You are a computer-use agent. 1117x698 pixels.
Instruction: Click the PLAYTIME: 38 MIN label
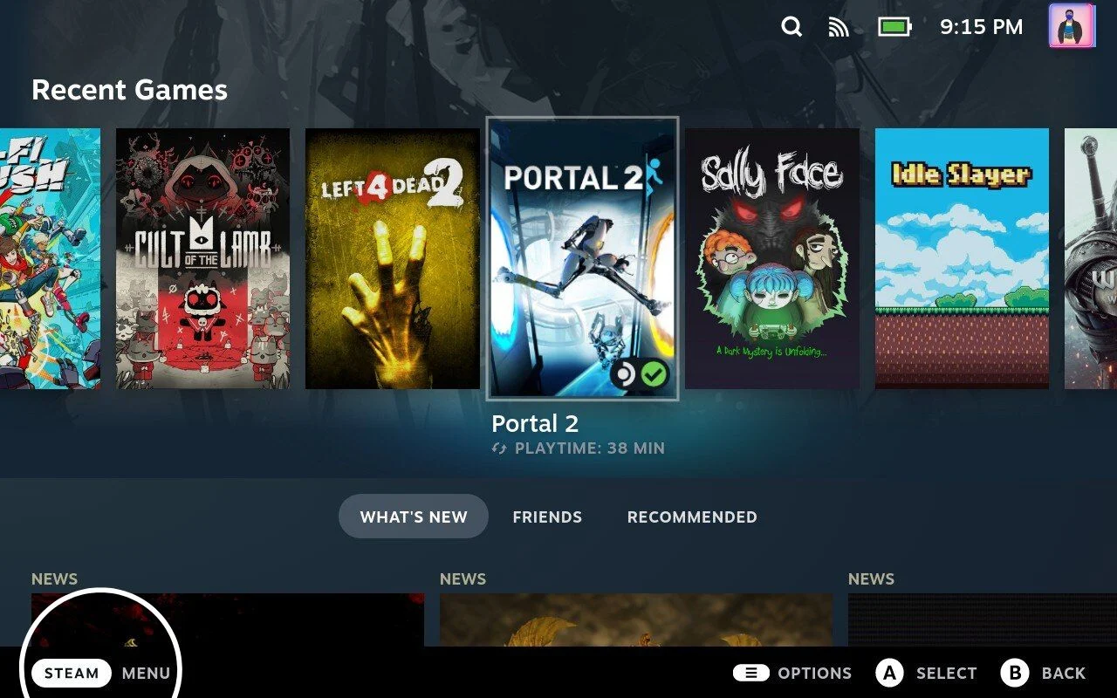click(590, 448)
